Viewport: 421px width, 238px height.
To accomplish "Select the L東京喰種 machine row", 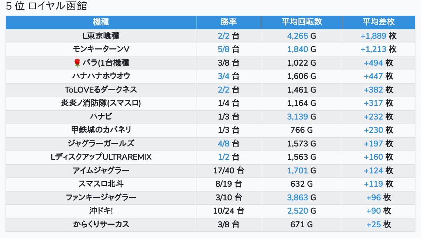I will [x=101, y=36].
